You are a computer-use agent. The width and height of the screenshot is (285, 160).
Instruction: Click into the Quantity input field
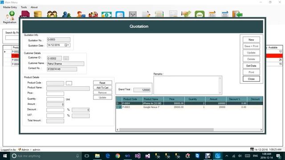55,99
